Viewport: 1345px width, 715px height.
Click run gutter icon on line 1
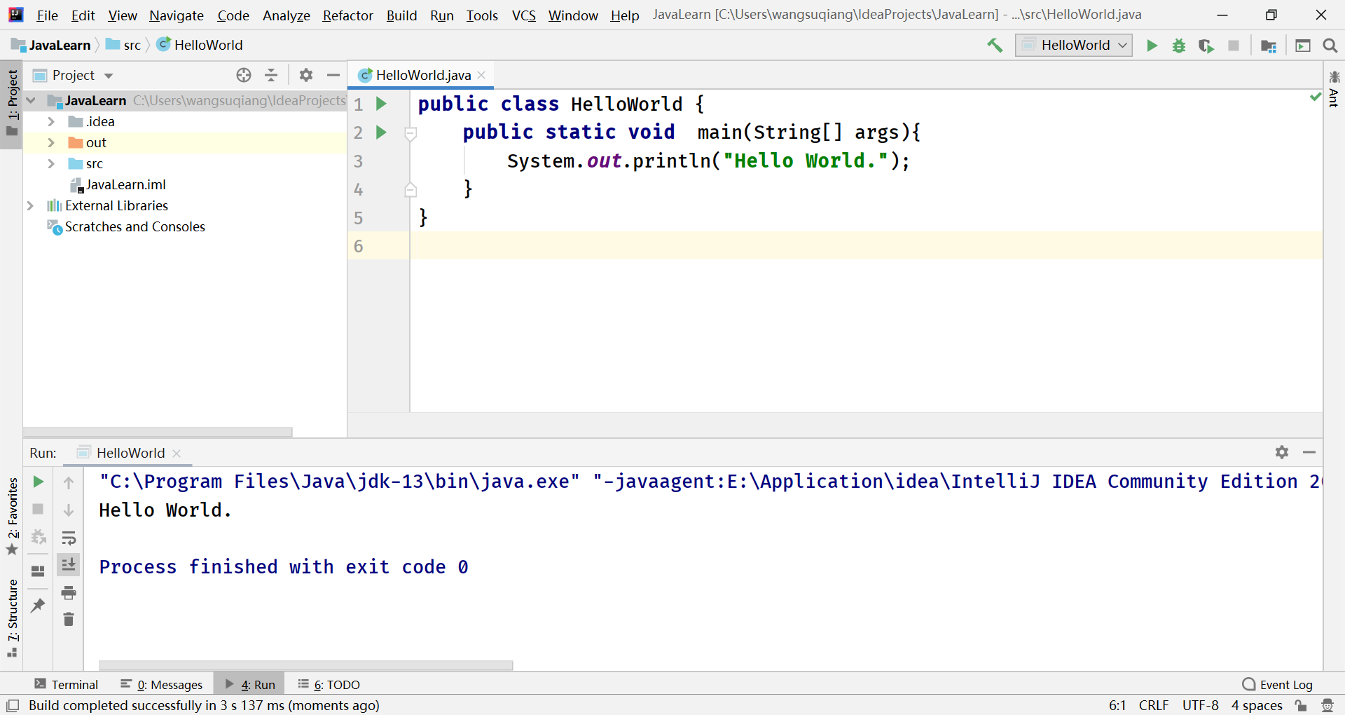(381, 104)
